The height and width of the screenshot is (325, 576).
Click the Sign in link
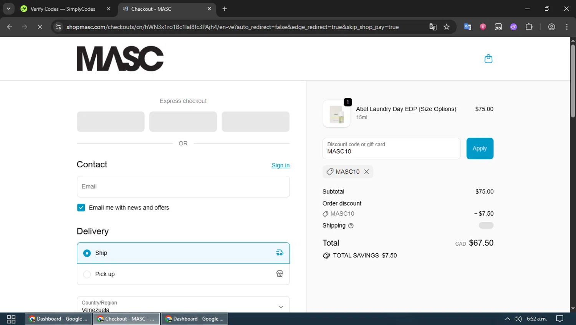click(280, 165)
